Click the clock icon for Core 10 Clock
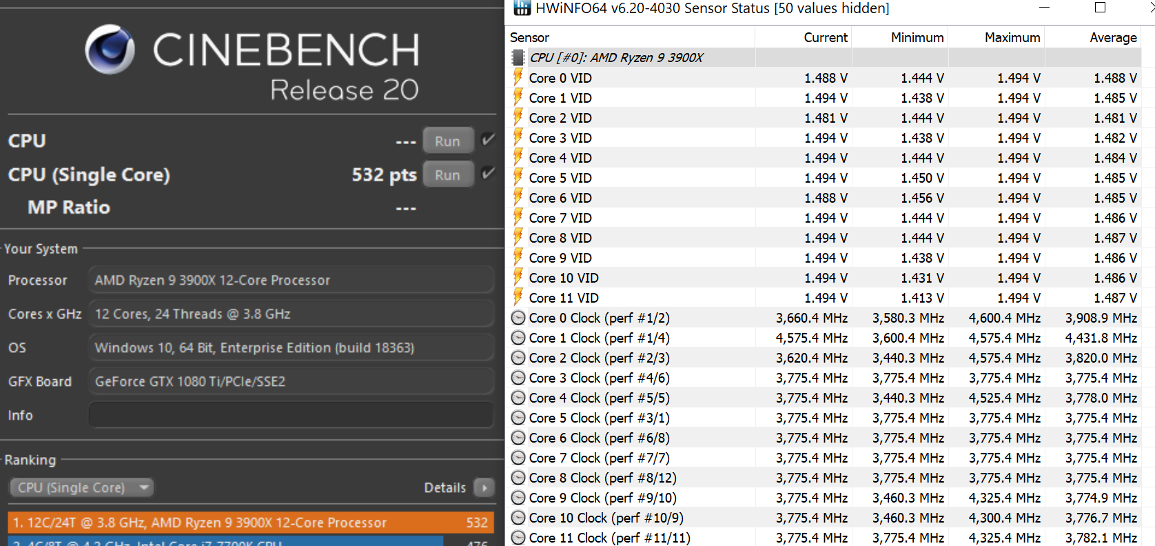Viewport: 1155px width, 546px height. 518,518
